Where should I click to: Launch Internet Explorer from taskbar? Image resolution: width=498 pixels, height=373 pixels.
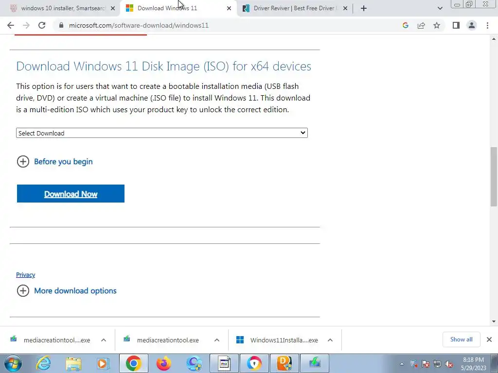coord(43,363)
